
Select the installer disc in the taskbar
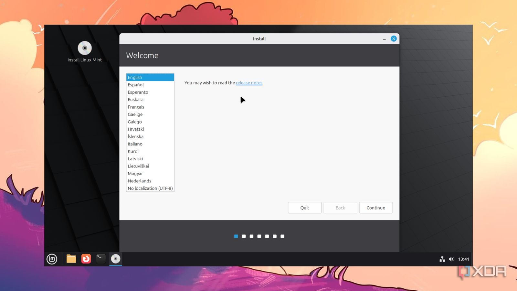coord(116,259)
